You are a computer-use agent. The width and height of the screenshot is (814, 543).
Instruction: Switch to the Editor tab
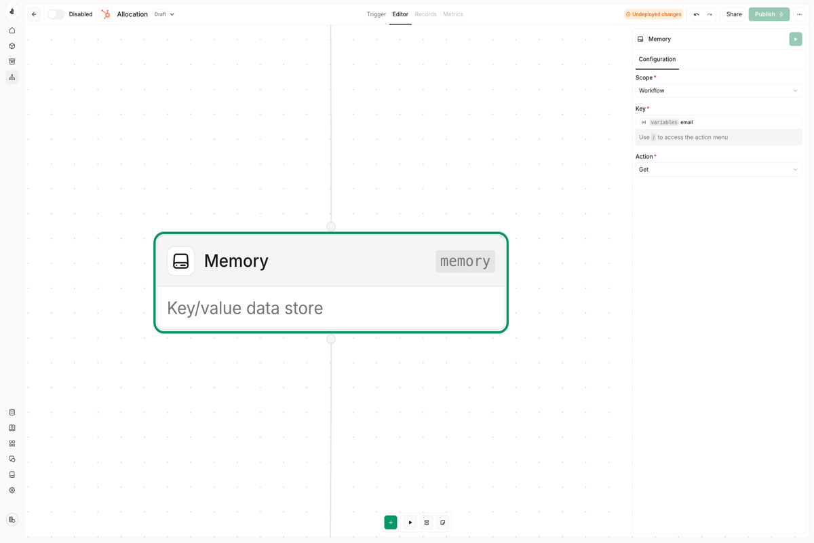coord(400,14)
